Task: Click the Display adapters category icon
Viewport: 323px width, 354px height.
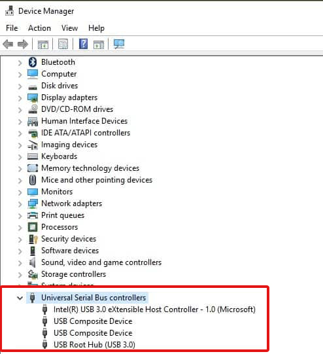Action: pyautogui.click(x=33, y=97)
